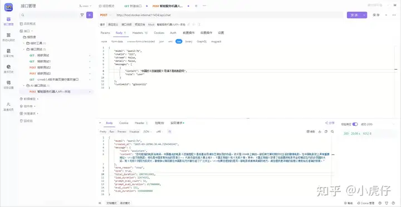The width and height of the screenshot is (401, 207).
Task: Select the json body type
Action: (x=162, y=41)
